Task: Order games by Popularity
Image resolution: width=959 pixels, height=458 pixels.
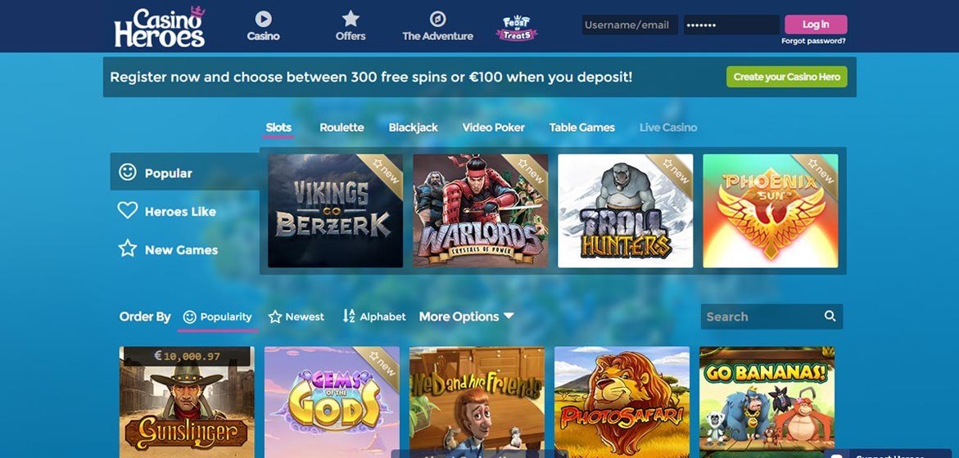Action: click(x=218, y=317)
